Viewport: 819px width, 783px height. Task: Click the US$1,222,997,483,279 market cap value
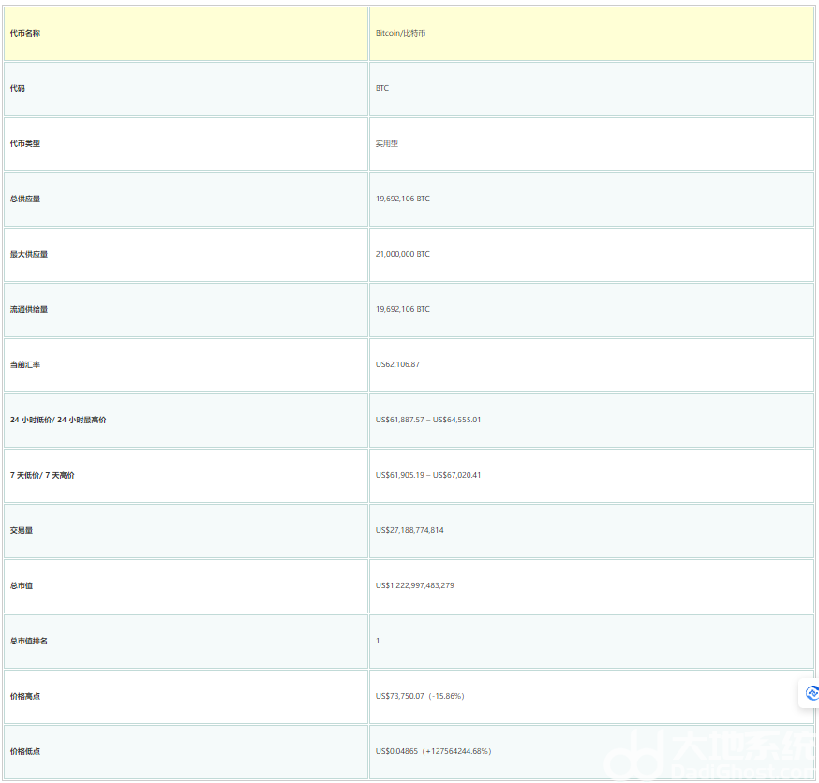click(415, 585)
